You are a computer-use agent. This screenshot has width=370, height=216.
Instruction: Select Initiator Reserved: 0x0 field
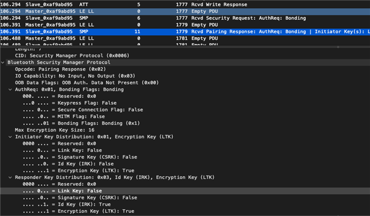59,144
